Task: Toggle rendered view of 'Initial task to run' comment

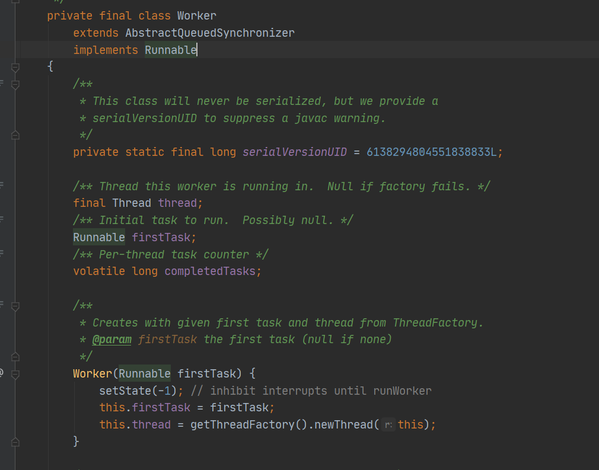Action: point(2,220)
